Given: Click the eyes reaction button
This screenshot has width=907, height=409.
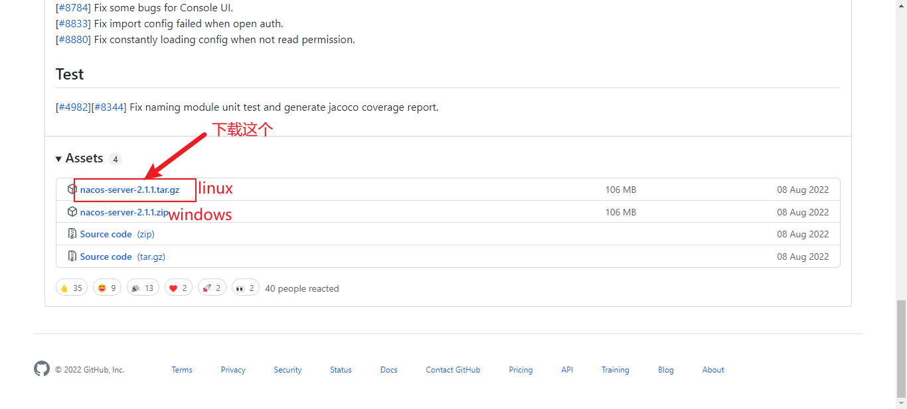Looking at the screenshot, I should pyautogui.click(x=246, y=288).
